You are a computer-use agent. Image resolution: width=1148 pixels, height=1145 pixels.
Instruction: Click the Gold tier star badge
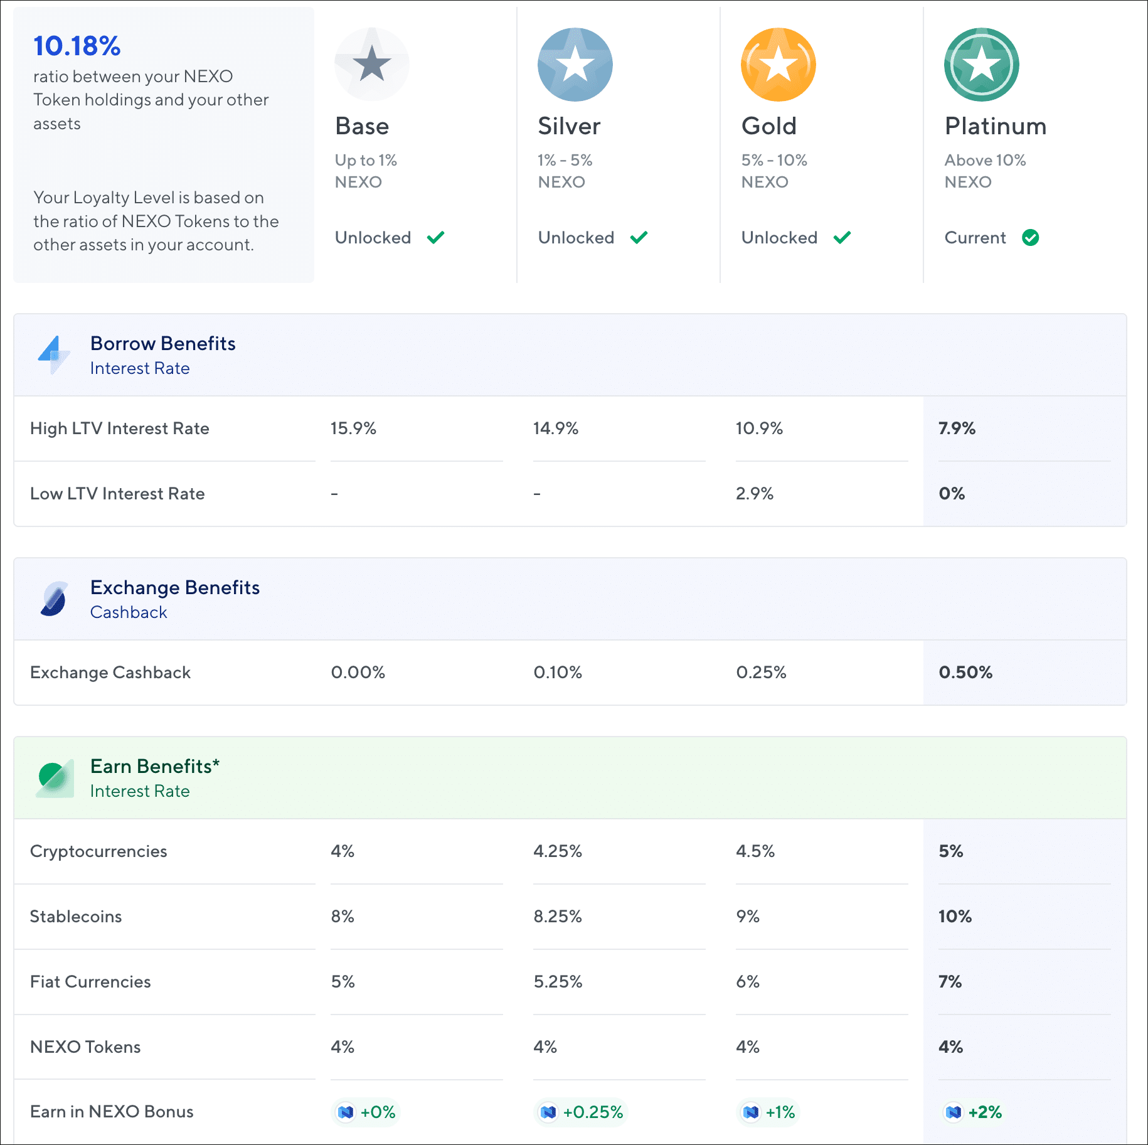[x=779, y=64]
